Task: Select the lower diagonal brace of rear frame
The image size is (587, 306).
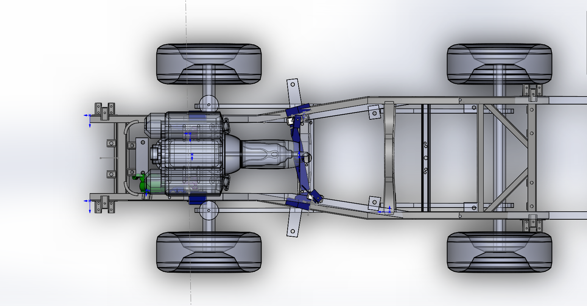Action: tap(506, 190)
